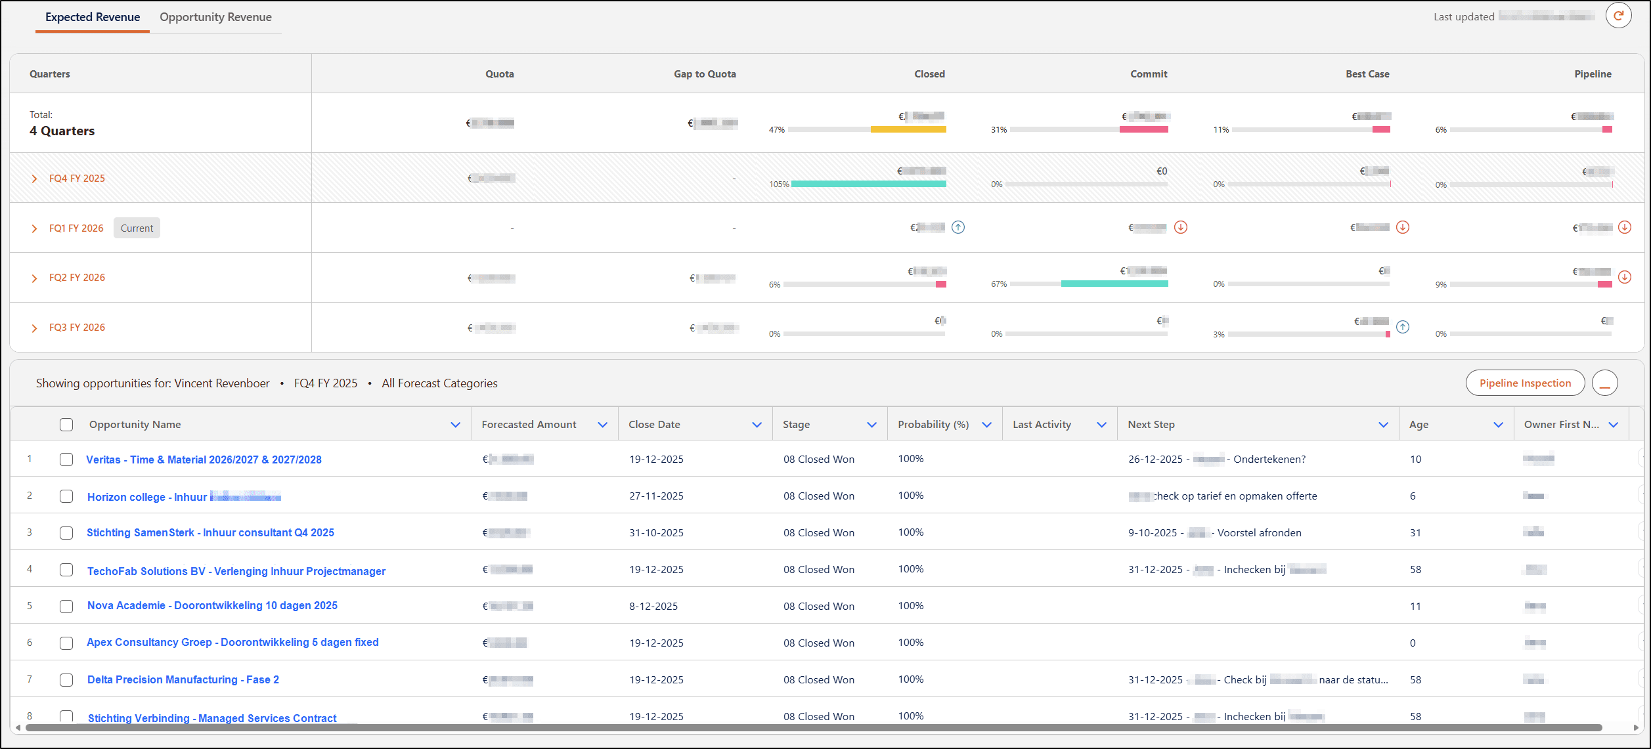Select the Expected Revenue tab

93,17
